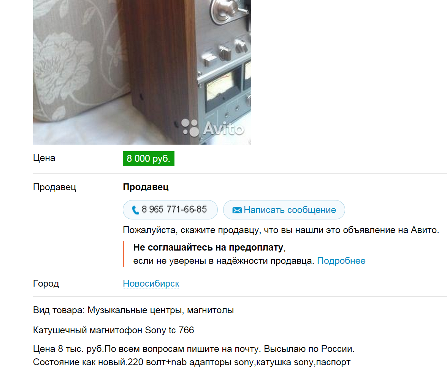Click the Катушечный магнитофон Sony tc 766 title
The height and width of the screenshot is (369, 447).
pyautogui.click(x=113, y=330)
